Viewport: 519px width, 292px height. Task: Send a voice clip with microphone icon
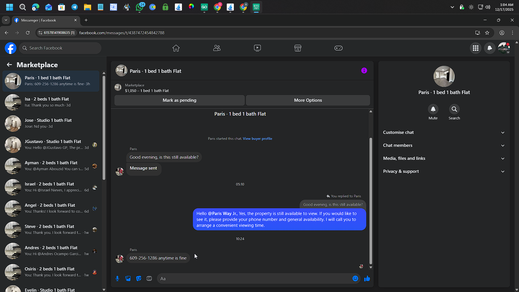click(x=117, y=278)
